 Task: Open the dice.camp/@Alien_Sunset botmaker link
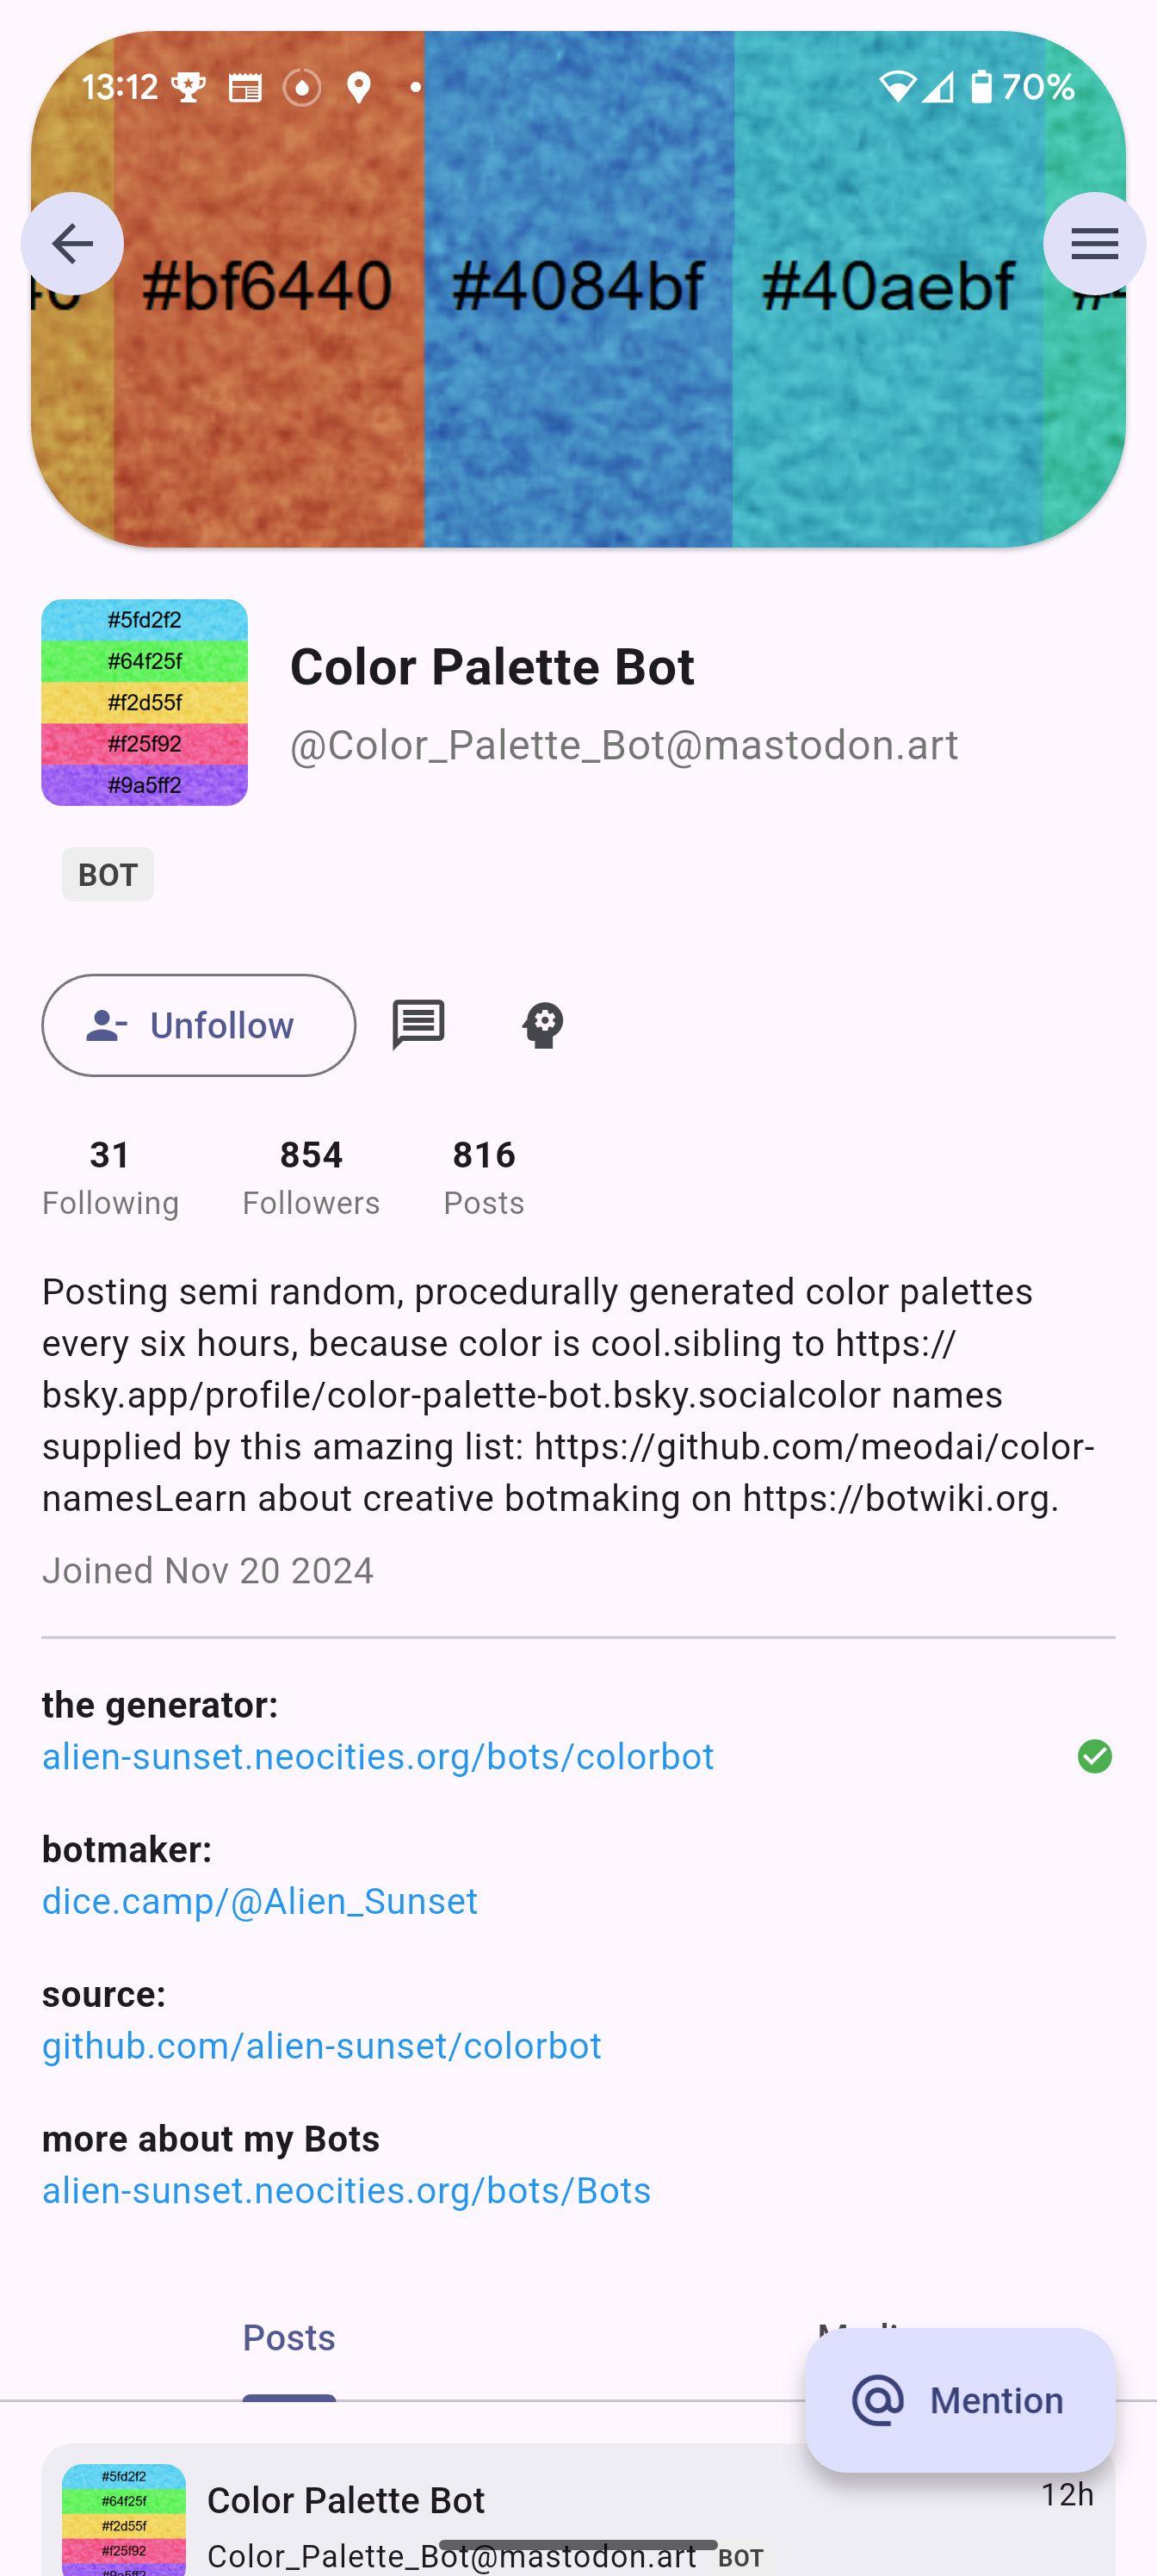[260, 1901]
